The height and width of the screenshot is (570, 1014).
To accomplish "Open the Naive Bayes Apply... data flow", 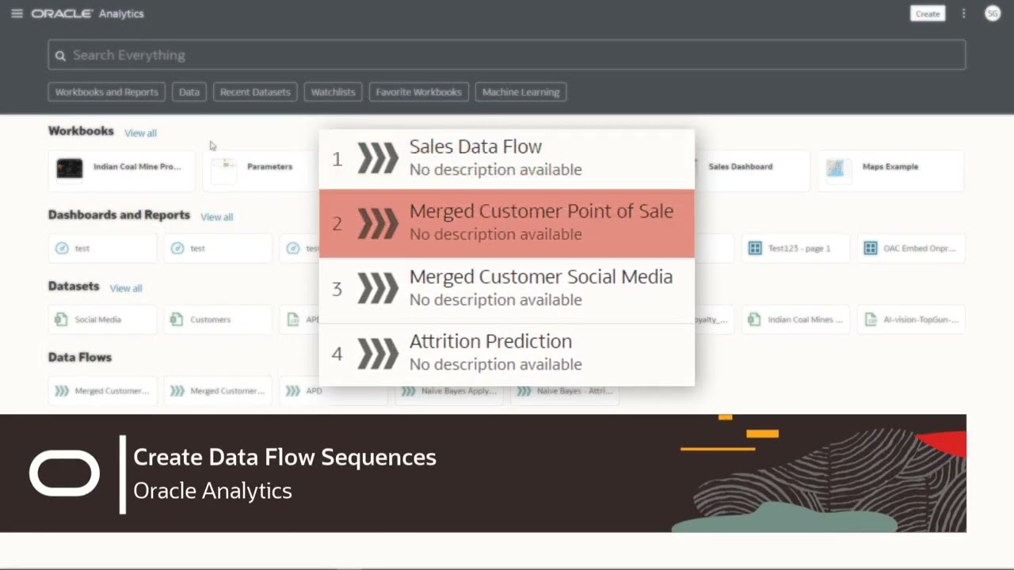I will (450, 391).
